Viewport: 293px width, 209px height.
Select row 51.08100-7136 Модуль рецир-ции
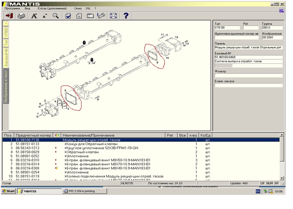coord(83,140)
